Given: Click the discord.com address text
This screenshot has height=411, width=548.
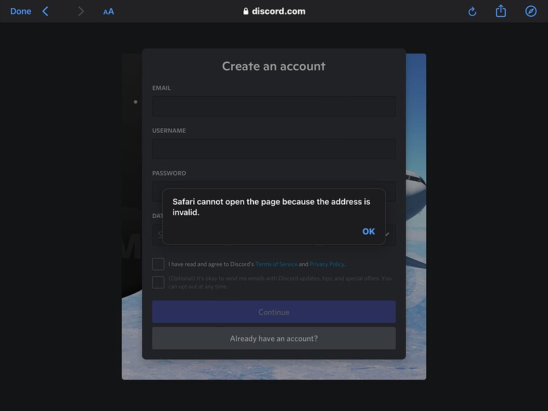Looking at the screenshot, I should click(x=279, y=11).
